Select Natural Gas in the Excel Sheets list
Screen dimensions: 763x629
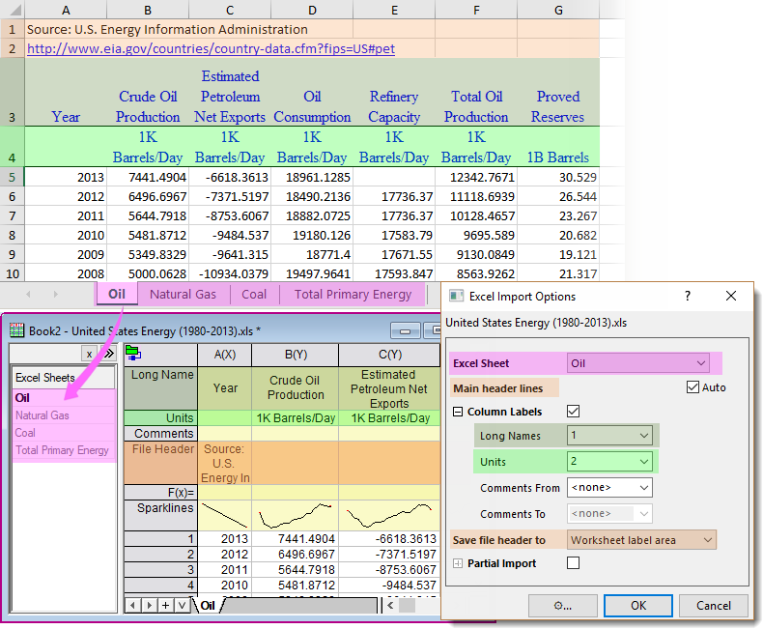click(x=64, y=415)
